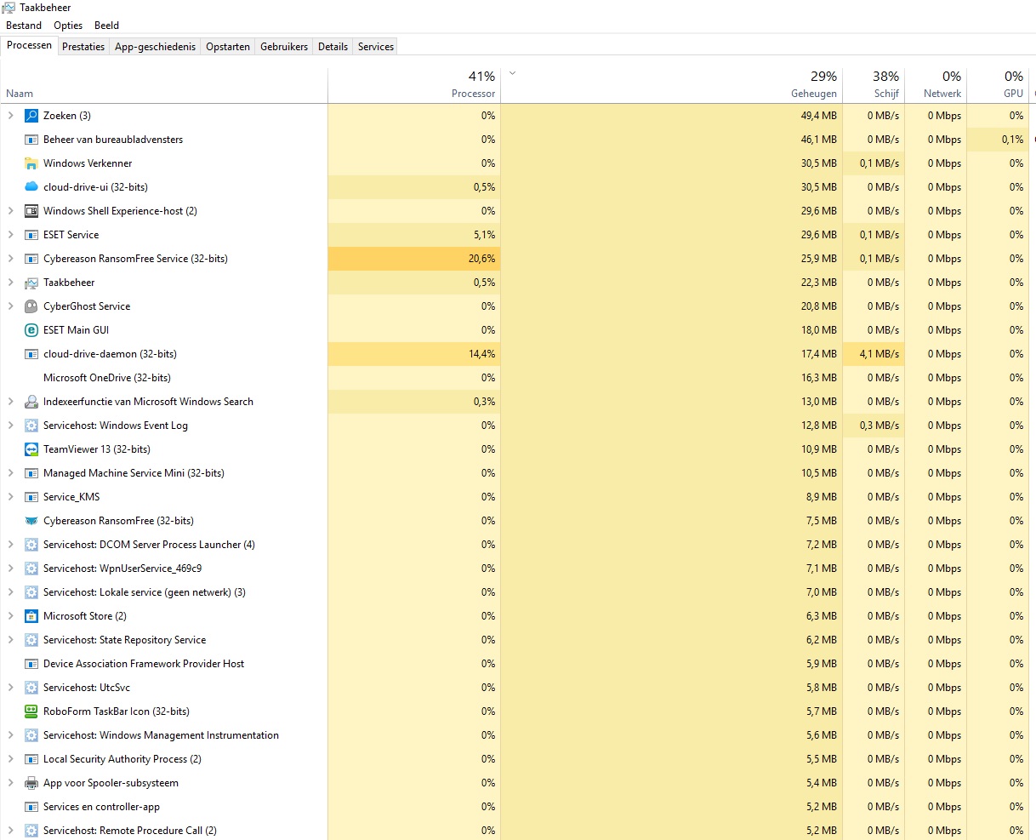Expand the Zoeken (3) process group
Viewport: 1036px width, 840px height.
pyautogui.click(x=10, y=116)
